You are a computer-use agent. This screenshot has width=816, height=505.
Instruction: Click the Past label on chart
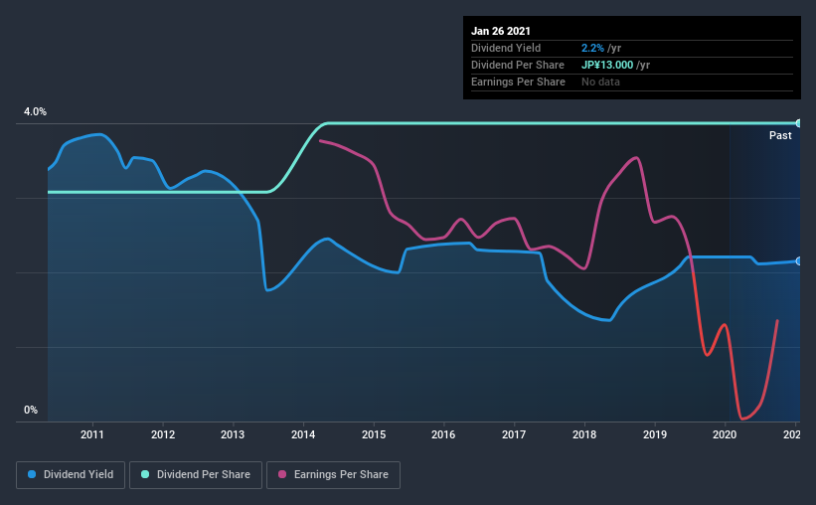(780, 135)
